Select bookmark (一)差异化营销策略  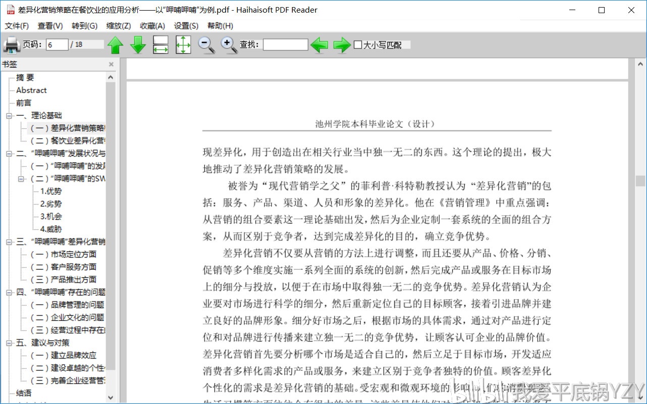coord(68,128)
